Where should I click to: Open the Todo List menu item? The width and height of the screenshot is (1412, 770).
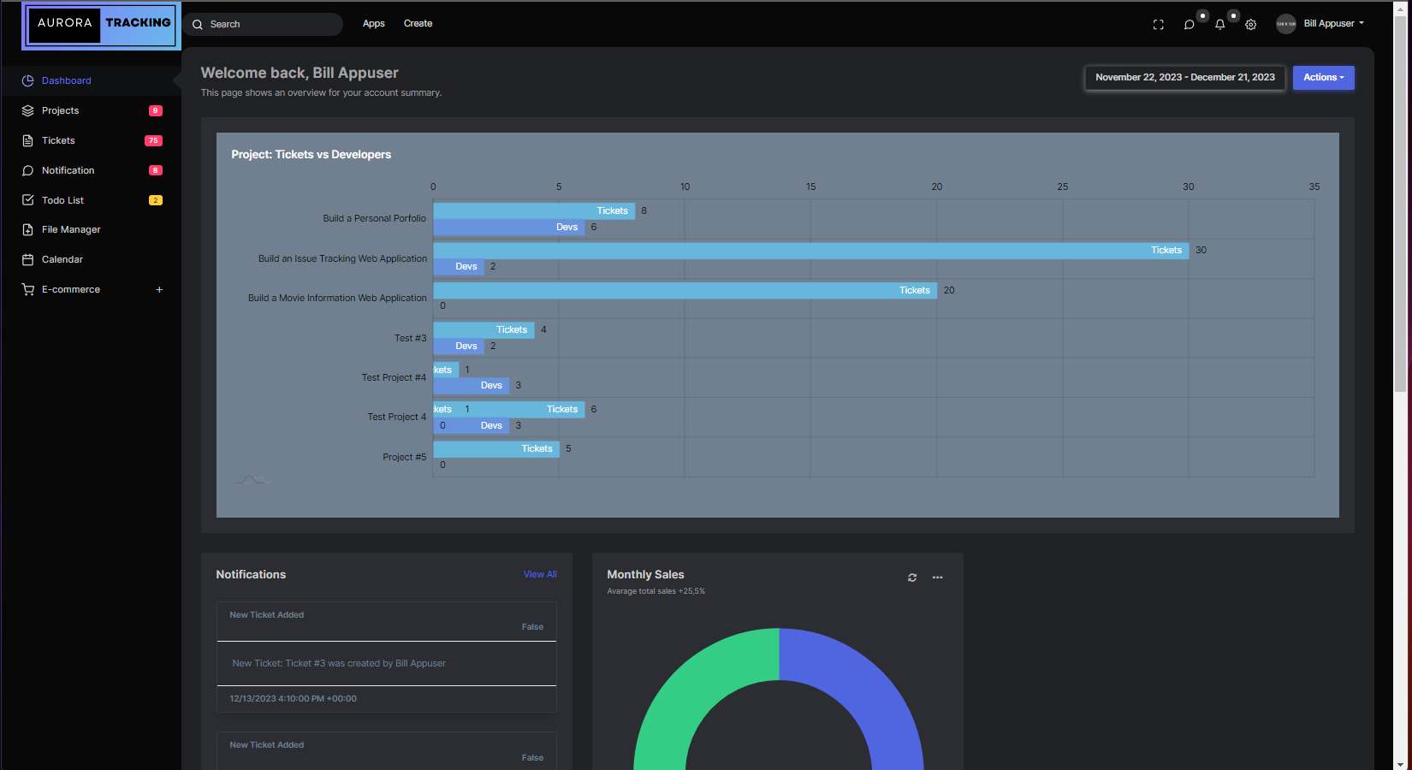point(63,200)
